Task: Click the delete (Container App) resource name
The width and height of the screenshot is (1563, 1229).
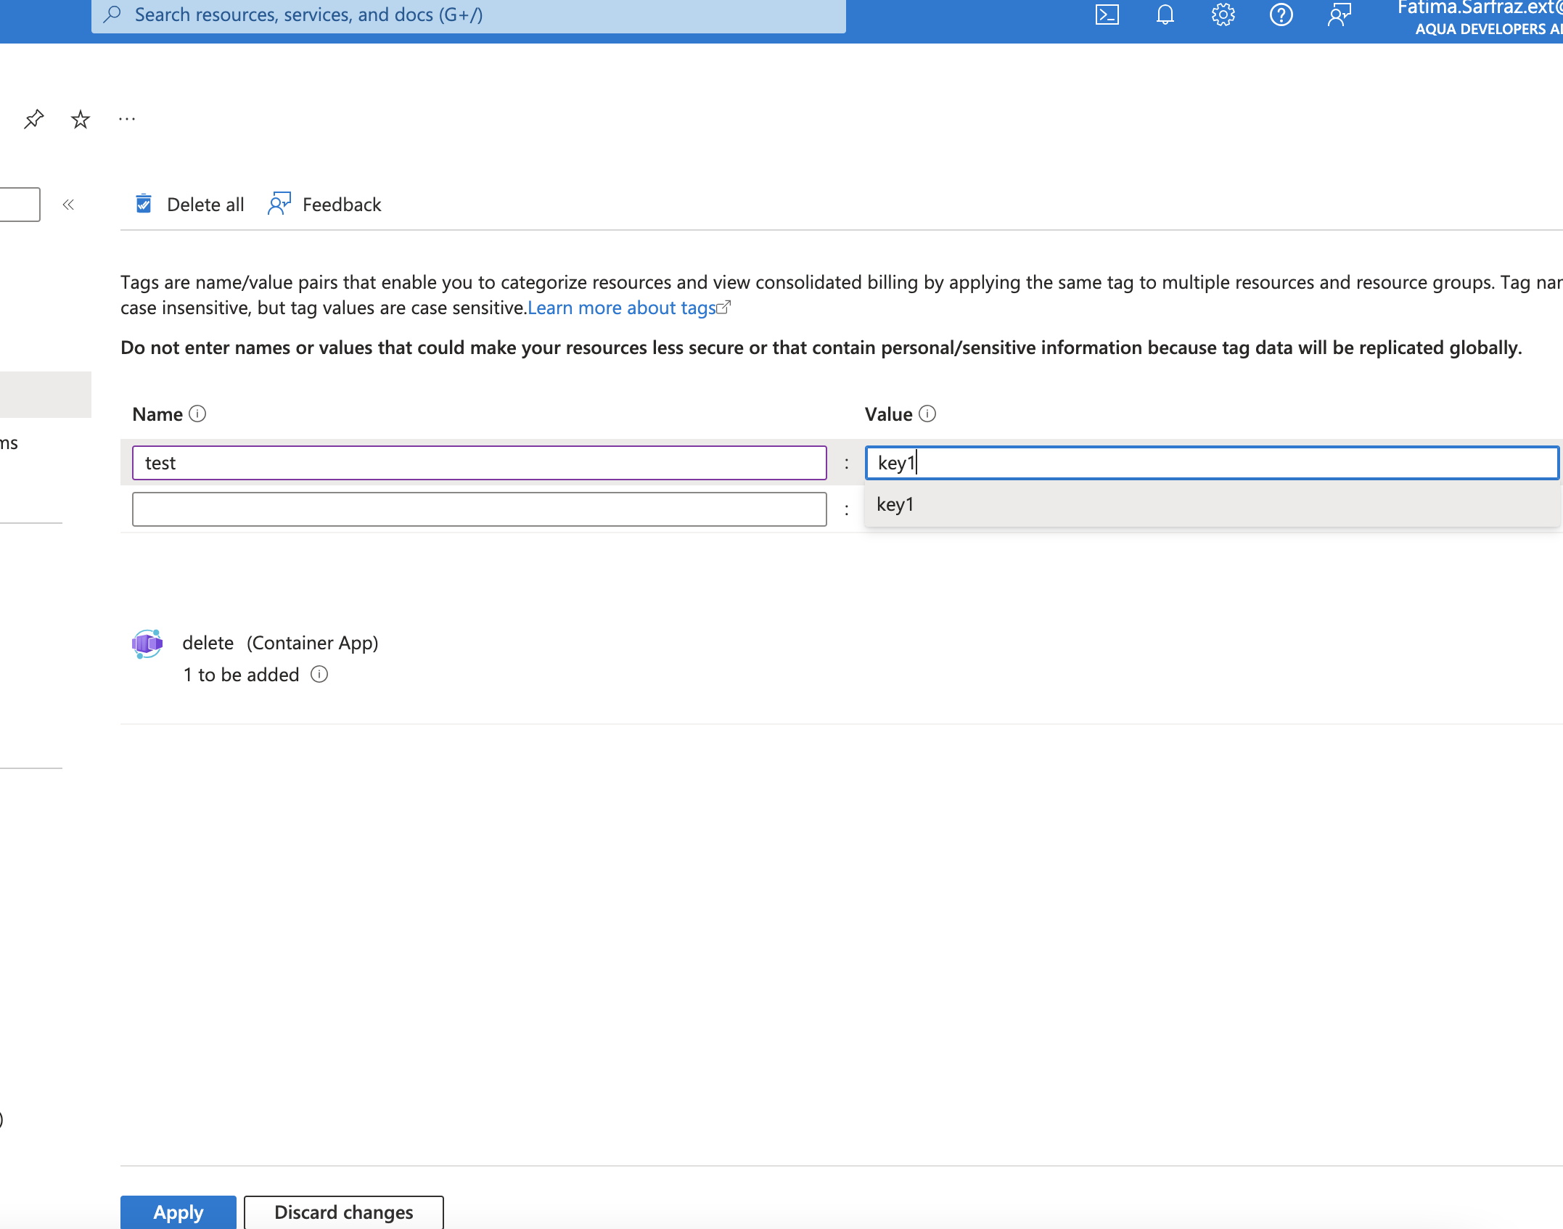Action: 280,643
